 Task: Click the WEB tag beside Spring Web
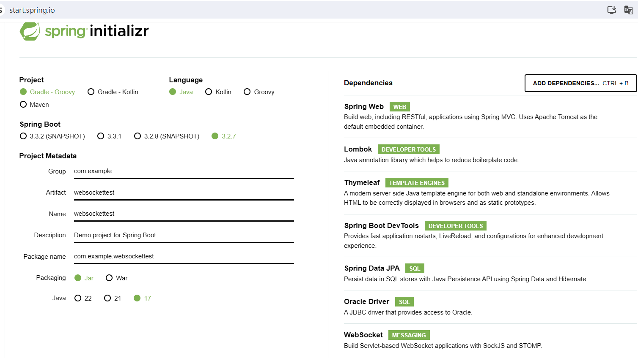click(x=399, y=107)
